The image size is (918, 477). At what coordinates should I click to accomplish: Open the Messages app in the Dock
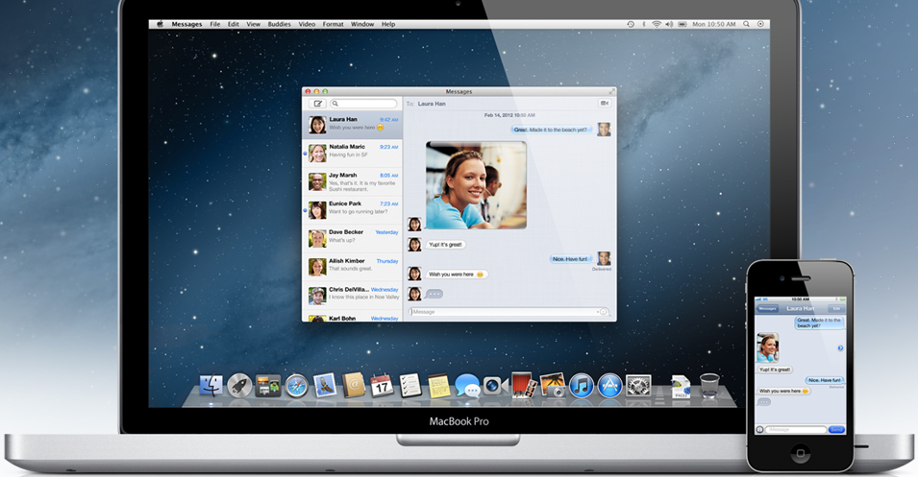[x=467, y=386]
